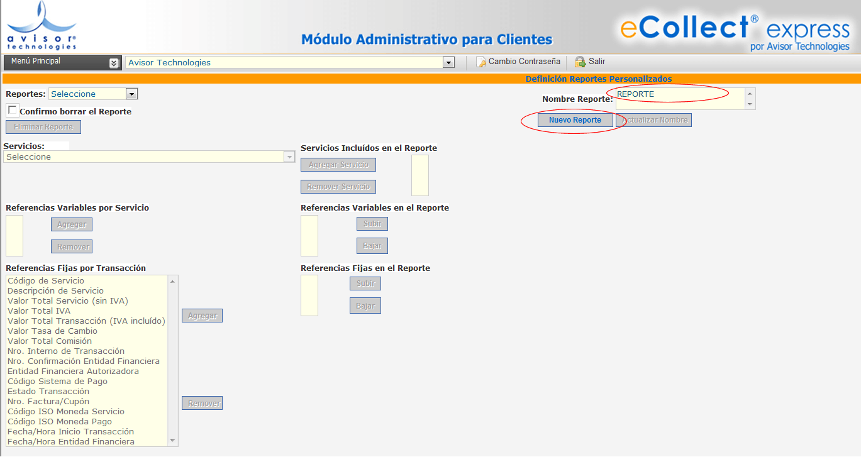861x457 pixels.
Task: Select Nro. Factura/Cupón item
Action: (87, 402)
